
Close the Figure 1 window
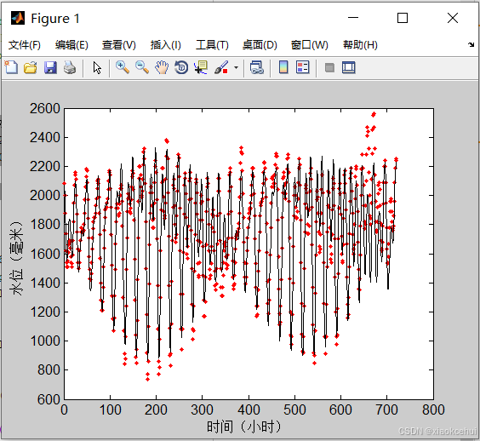[453, 18]
